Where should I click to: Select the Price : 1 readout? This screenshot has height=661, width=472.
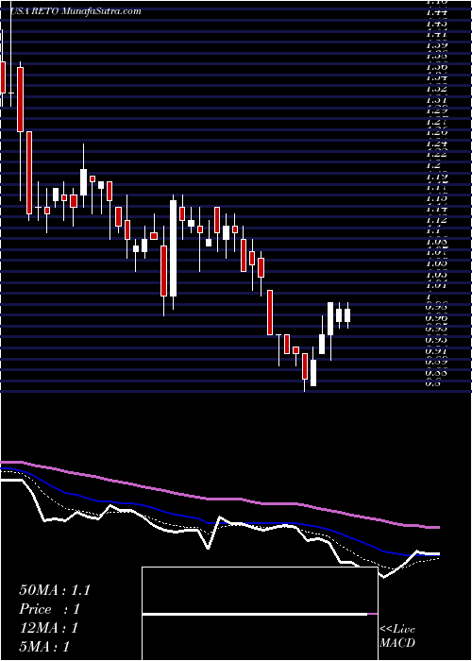(x=50, y=609)
